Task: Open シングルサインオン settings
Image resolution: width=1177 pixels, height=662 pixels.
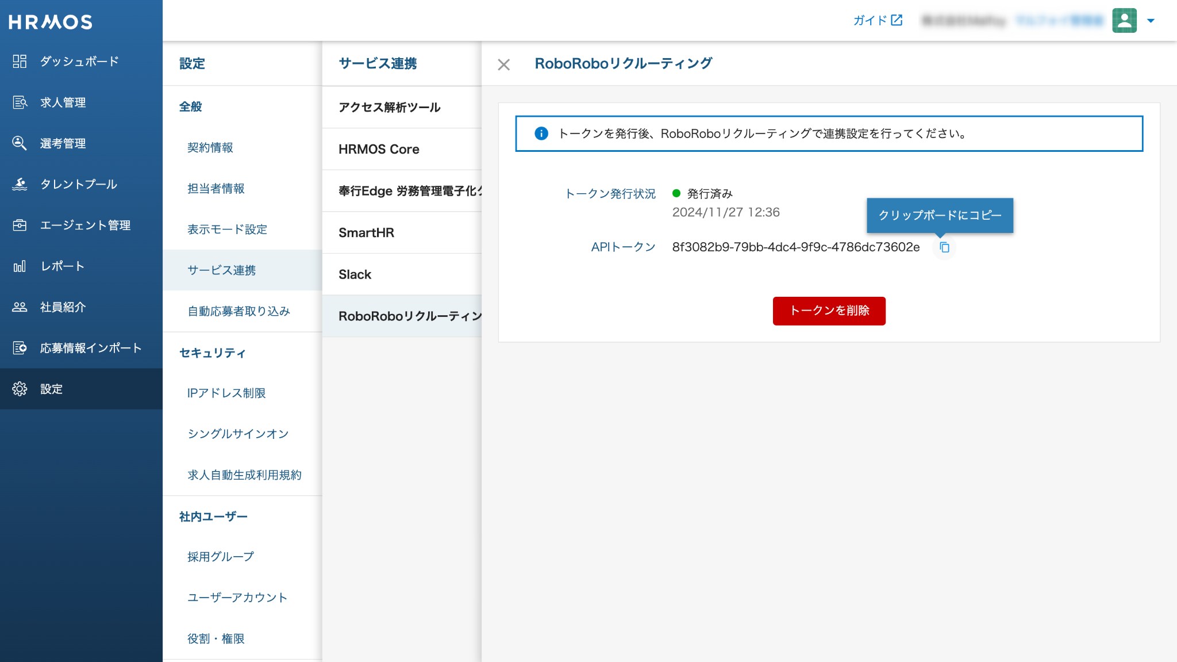Action: (242, 434)
